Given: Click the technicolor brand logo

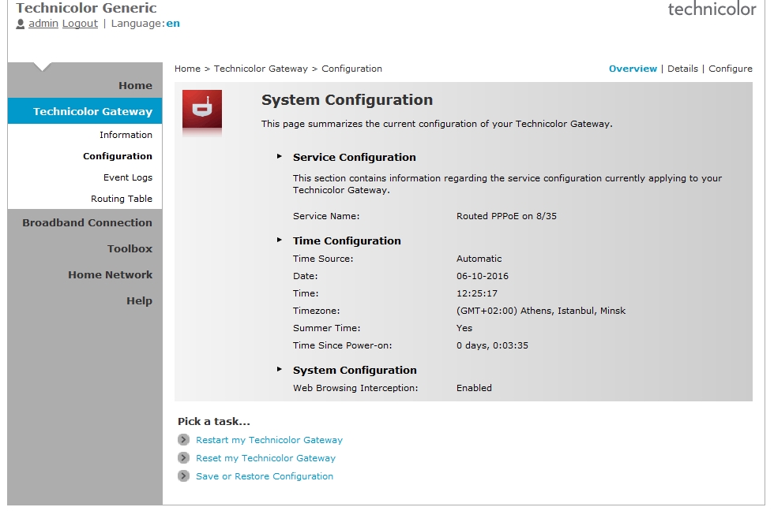Looking at the screenshot, I should point(712,9).
